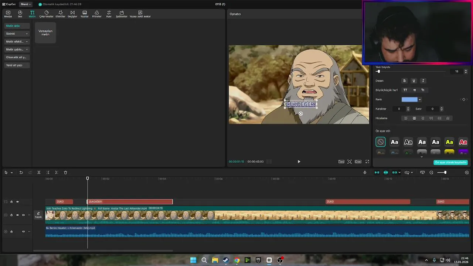Viewport: 473px width, 266px height.
Task: Open the Efektler tab
Action: (61, 14)
